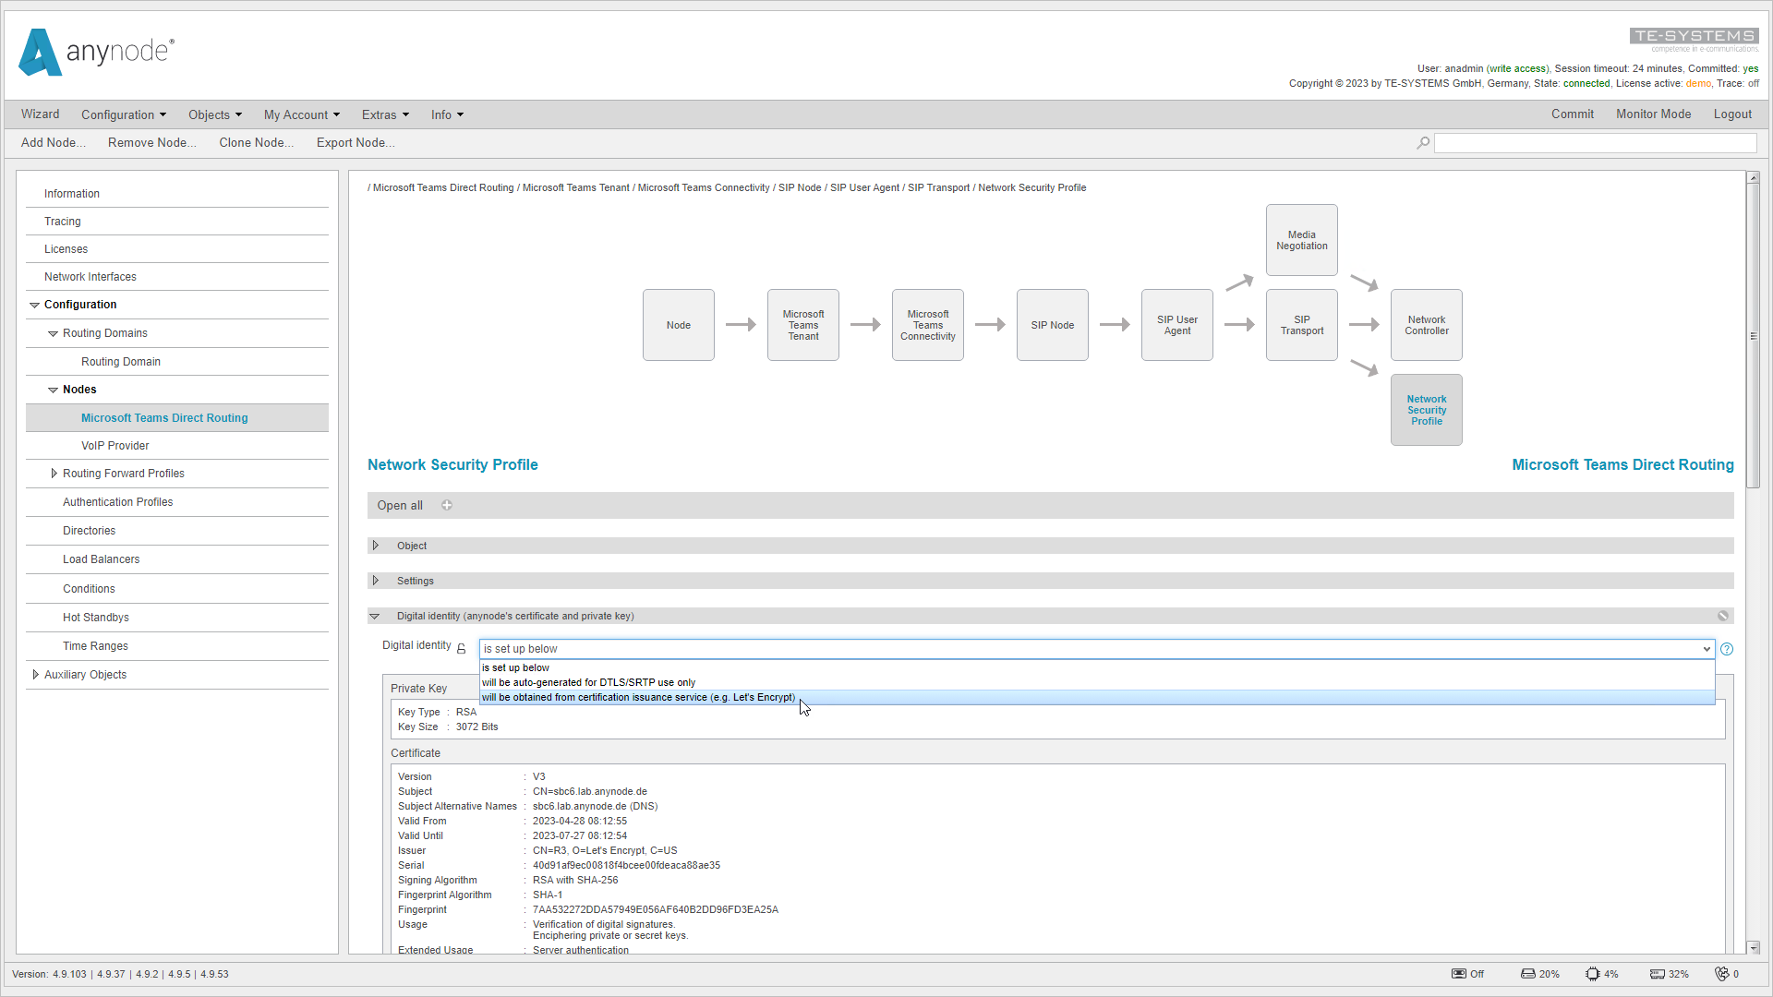Click the CPU usage status icon
This screenshot has width=1773, height=997.
pyautogui.click(x=1593, y=974)
